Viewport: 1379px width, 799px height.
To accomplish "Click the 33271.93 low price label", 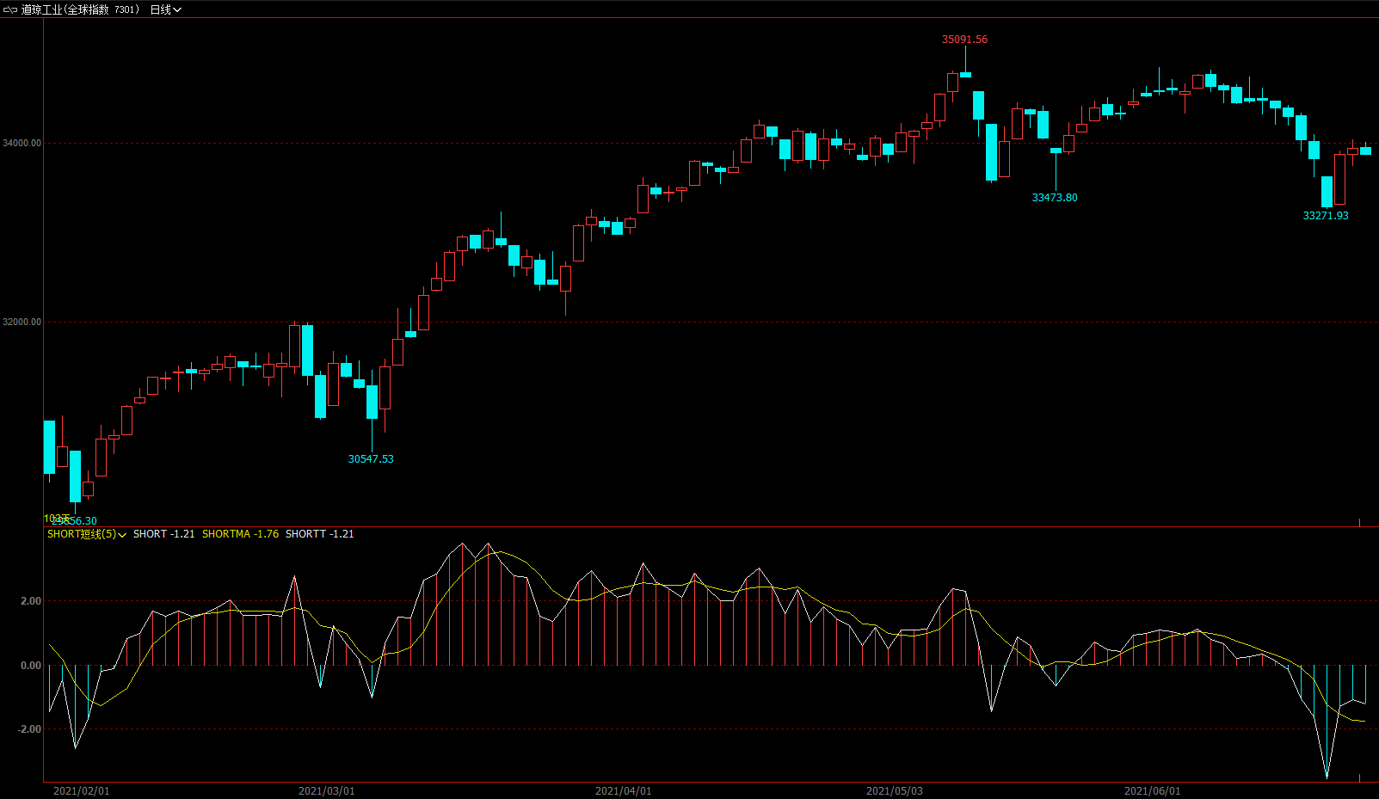I will 1325,216.
